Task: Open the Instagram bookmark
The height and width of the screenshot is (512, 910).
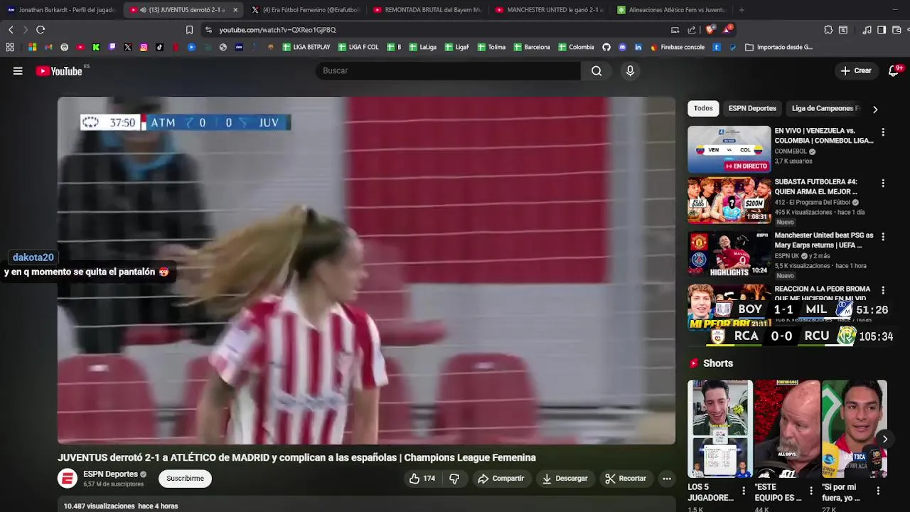Action: (144, 48)
